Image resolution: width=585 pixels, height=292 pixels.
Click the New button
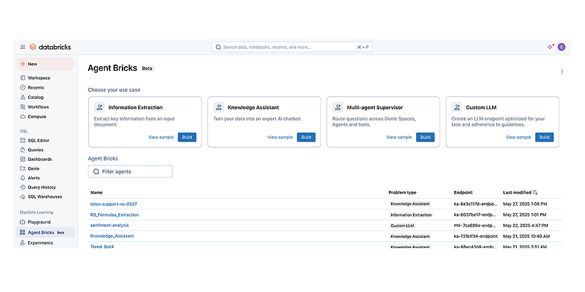[x=45, y=64]
